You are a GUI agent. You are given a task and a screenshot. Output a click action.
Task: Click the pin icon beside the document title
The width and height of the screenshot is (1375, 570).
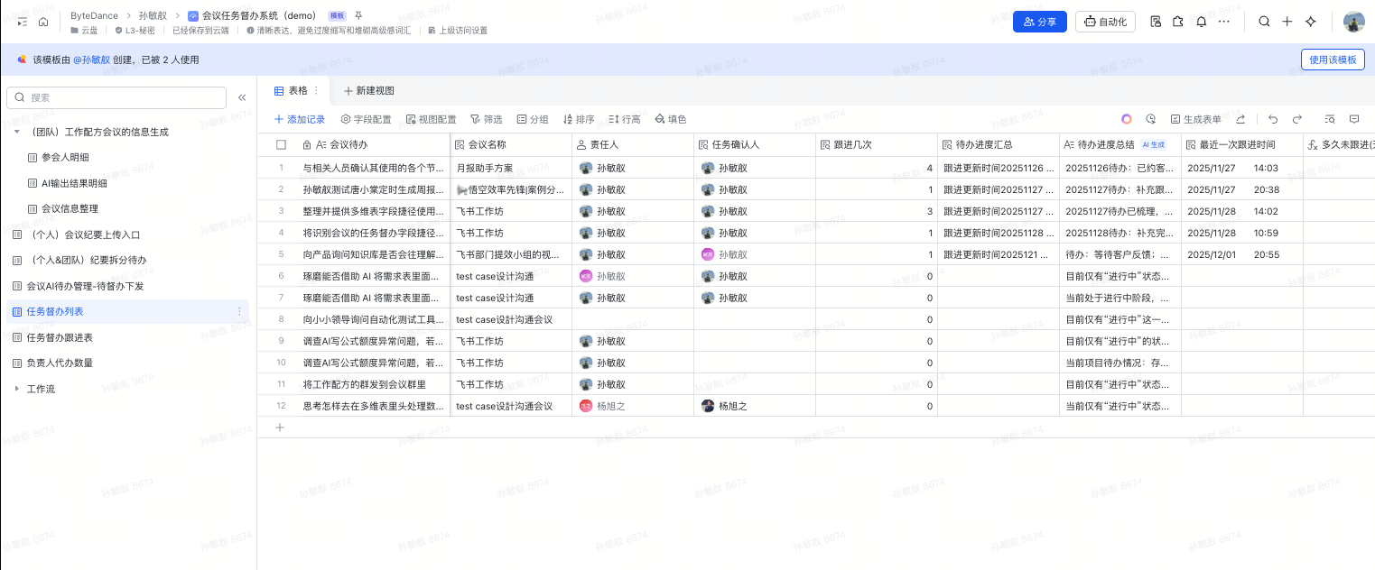pos(358,16)
